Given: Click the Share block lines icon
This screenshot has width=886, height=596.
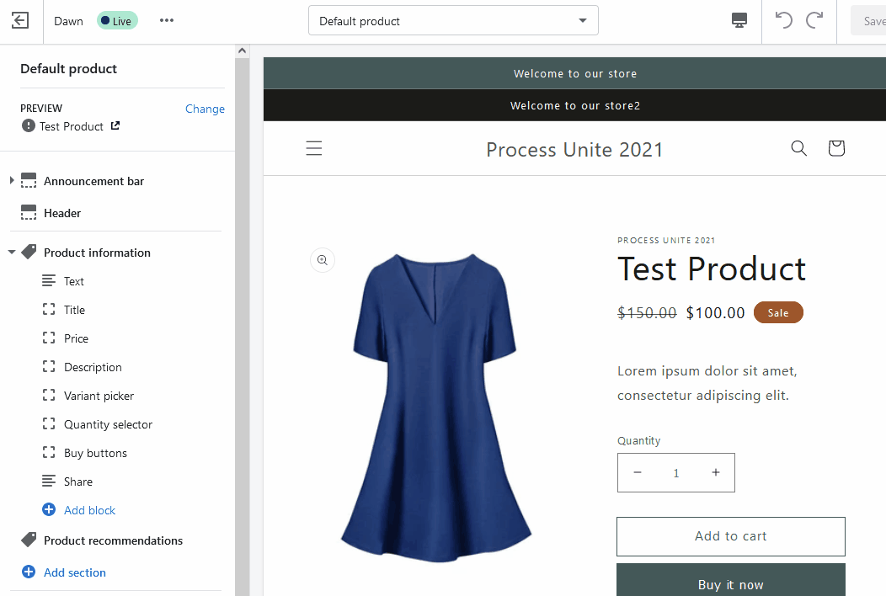Looking at the screenshot, I should (49, 481).
